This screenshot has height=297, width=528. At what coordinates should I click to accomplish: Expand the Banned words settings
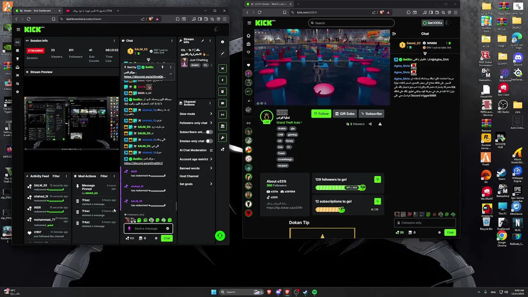click(x=211, y=168)
